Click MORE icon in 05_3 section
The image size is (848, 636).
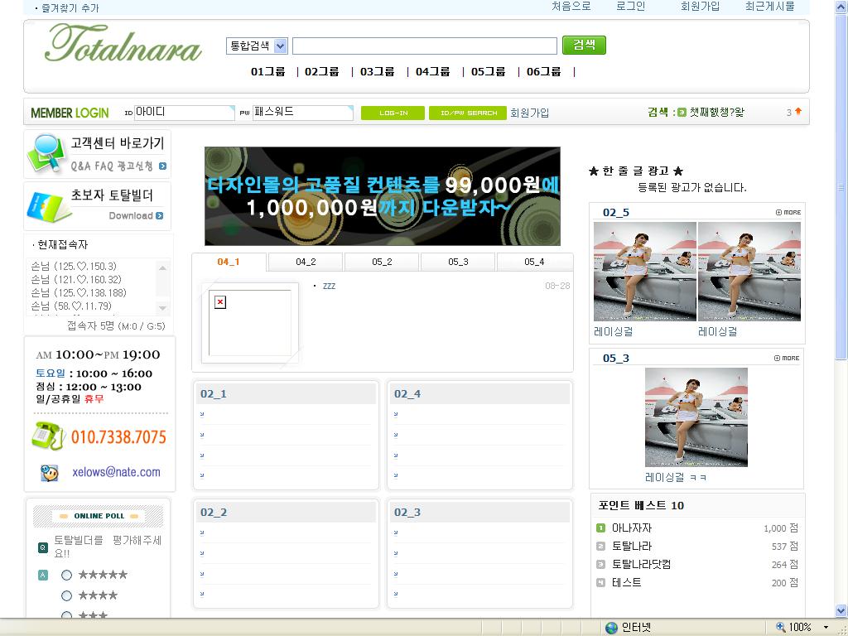pyautogui.click(x=787, y=358)
